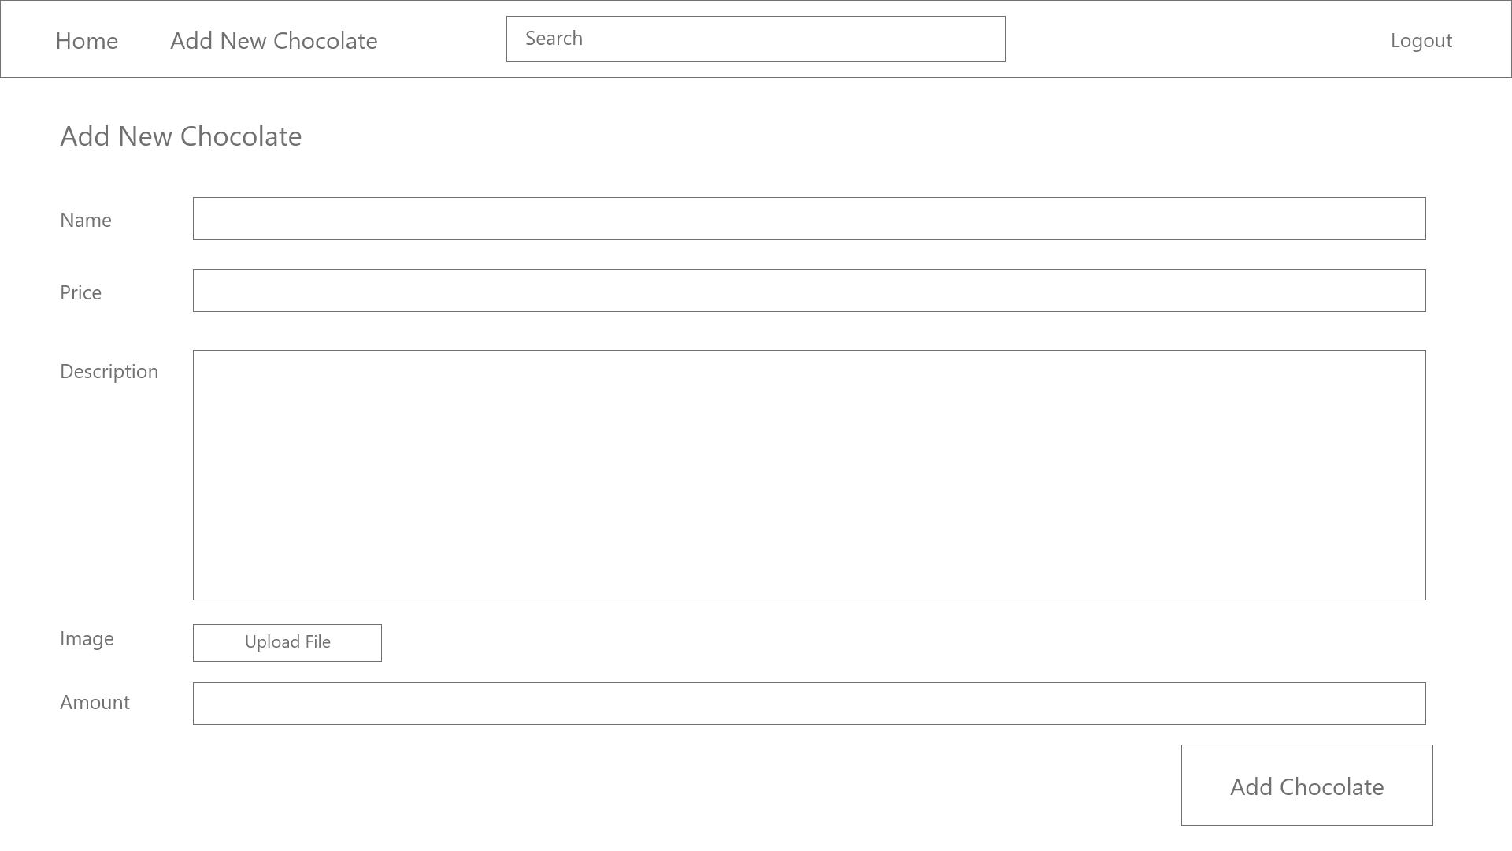Submit with the Add Chocolate button
The height and width of the screenshot is (851, 1512).
click(1306, 786)
